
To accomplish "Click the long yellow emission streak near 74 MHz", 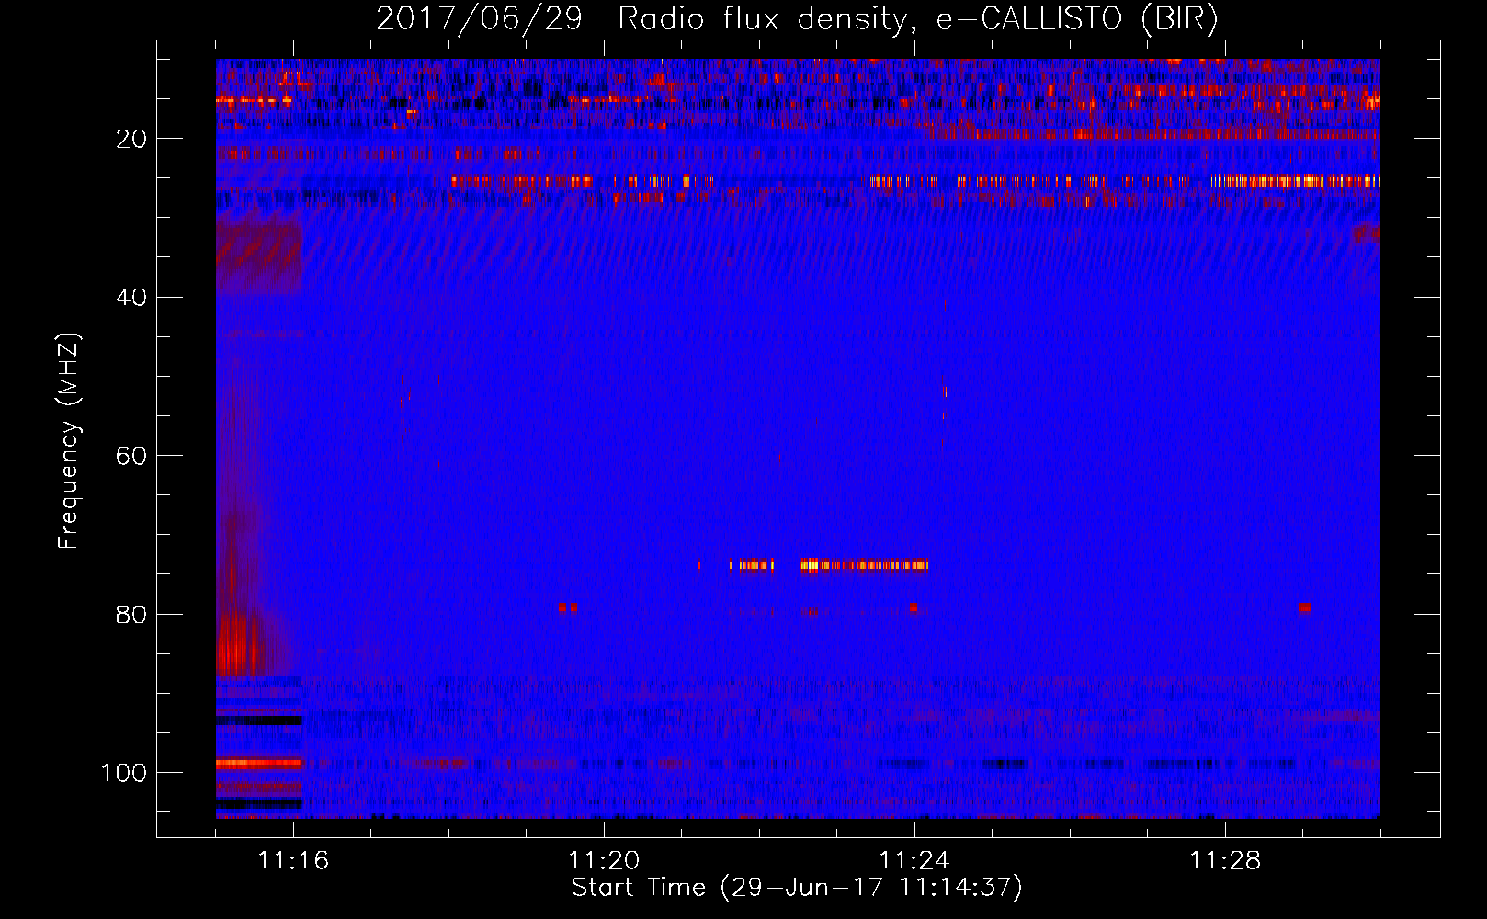I will tap(864, 565).
